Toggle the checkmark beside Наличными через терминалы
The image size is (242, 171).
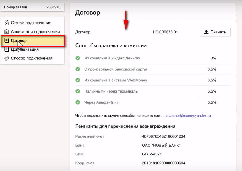[x=78, y=91]
